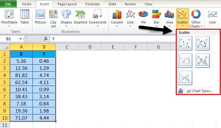221x128 pixels.
Task: Choose Scatter with Smooth Lines and Markers
Action: click(202, 43)
